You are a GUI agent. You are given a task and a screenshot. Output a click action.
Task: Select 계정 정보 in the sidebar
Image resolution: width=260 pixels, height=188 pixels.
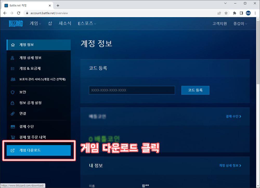(x=39, y=45)
